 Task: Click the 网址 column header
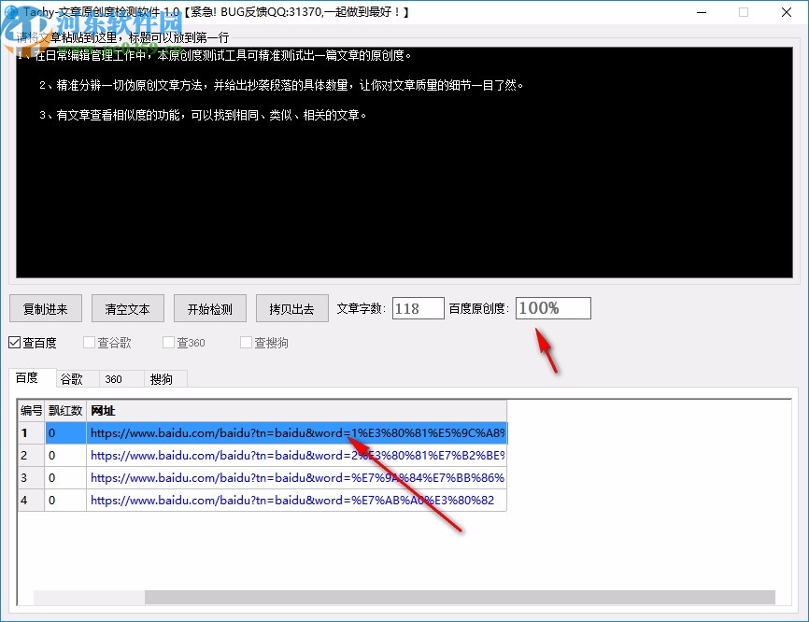pyautogui.click(x=297, y=411)
